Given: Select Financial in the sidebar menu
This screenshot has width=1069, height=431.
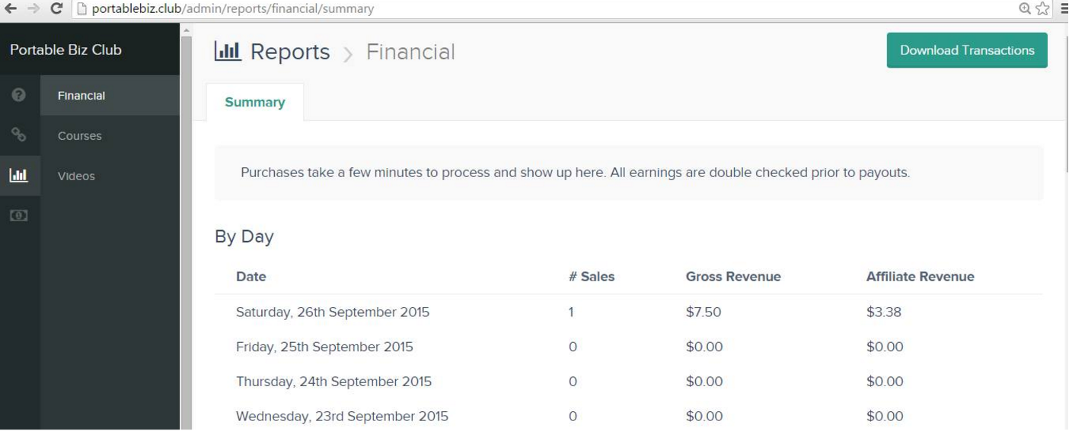Looking at the screenshot, I should coord(81,96).
